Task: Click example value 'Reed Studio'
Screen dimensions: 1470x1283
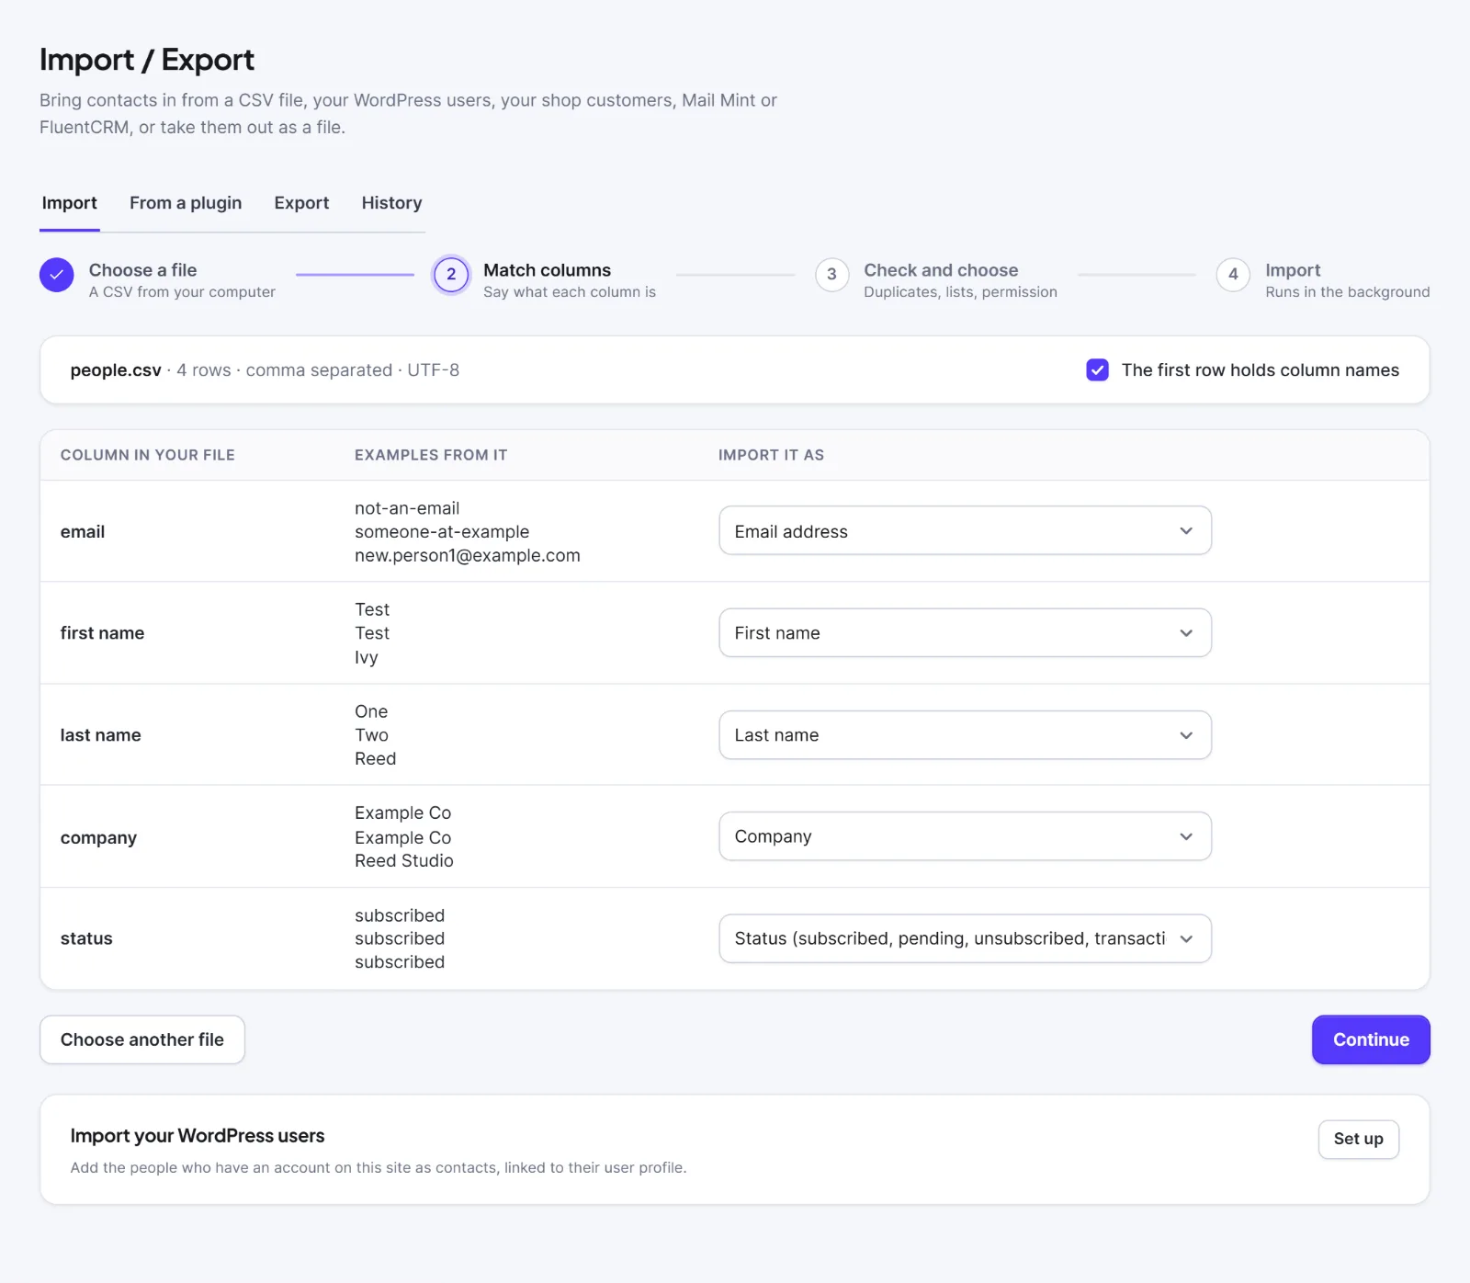Action: click(404, 861)
